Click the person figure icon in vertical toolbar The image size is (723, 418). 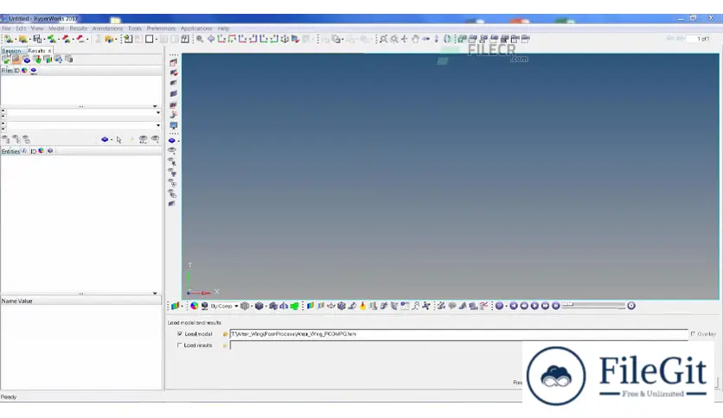point(173,115)
